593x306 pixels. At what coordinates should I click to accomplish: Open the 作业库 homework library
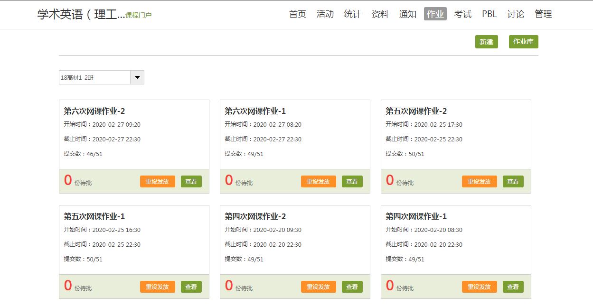pos(523,42)
